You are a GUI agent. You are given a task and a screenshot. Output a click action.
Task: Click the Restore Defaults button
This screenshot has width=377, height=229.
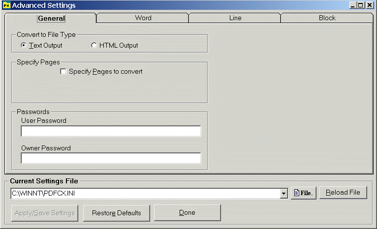click(117, 213)
